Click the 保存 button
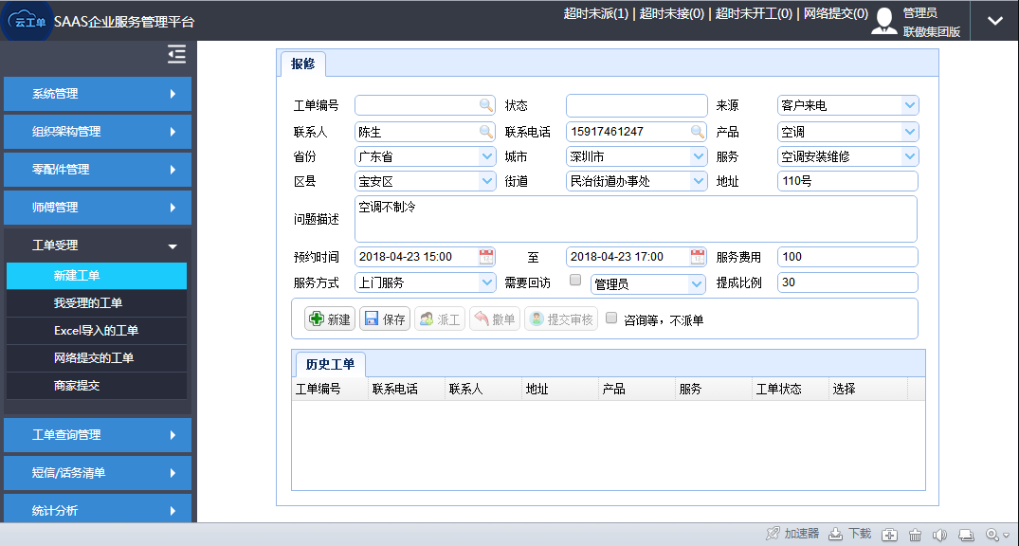The height and width of the screenshot is (546, 1019). (x=385, y=319)
